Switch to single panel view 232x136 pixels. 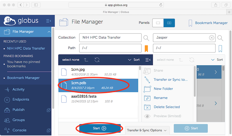pyautogui.click(x=158, y=23)
